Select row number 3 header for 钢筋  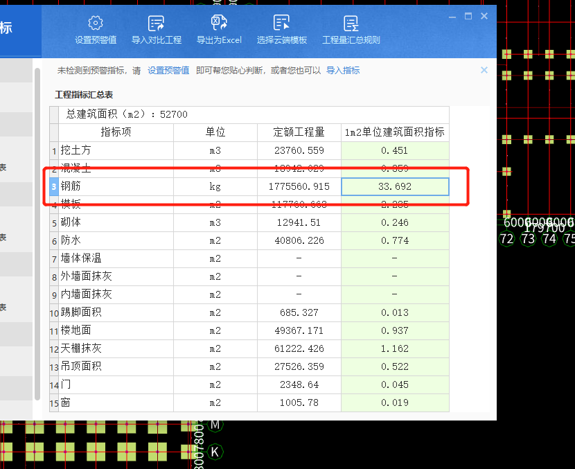[54, 186]
